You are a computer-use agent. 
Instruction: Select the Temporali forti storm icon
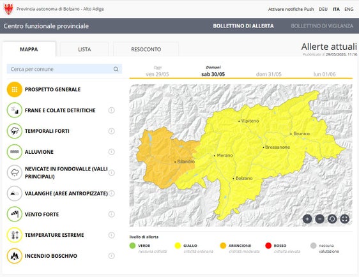15,131
